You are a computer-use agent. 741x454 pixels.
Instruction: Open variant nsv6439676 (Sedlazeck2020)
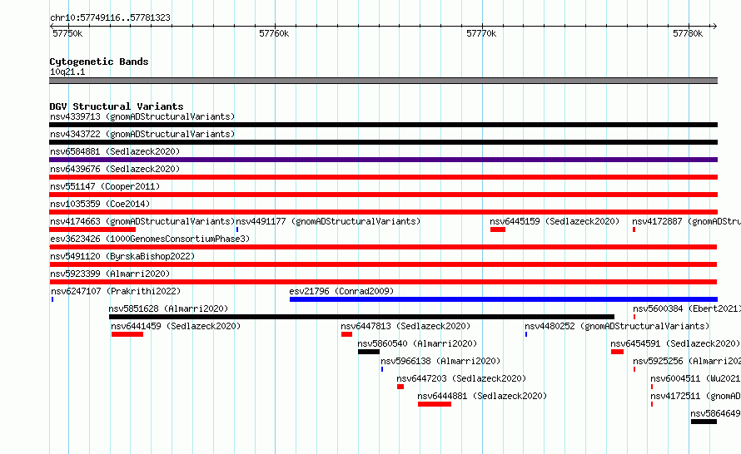(115, 169)
